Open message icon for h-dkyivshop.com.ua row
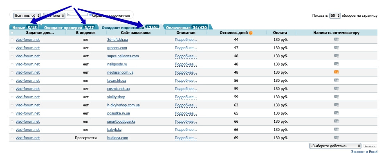Image resolution: width=386 pixels, height=153 pixels. coord(336,105)
